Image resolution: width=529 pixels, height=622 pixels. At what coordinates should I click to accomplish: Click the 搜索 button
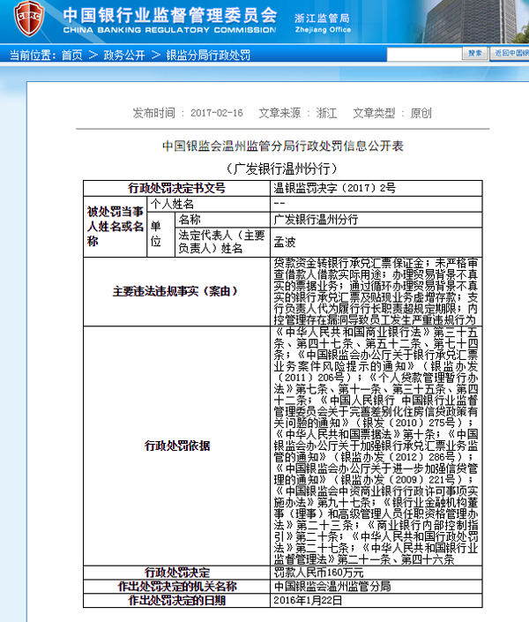click(x=474, y=53)
